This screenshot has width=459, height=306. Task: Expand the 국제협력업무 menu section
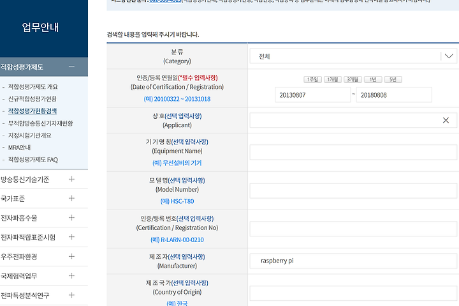click(x=71, y=276)
